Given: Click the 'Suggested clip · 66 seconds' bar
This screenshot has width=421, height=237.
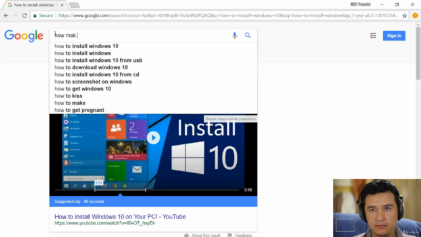Looking at the screenshot, I should [153, 201].
